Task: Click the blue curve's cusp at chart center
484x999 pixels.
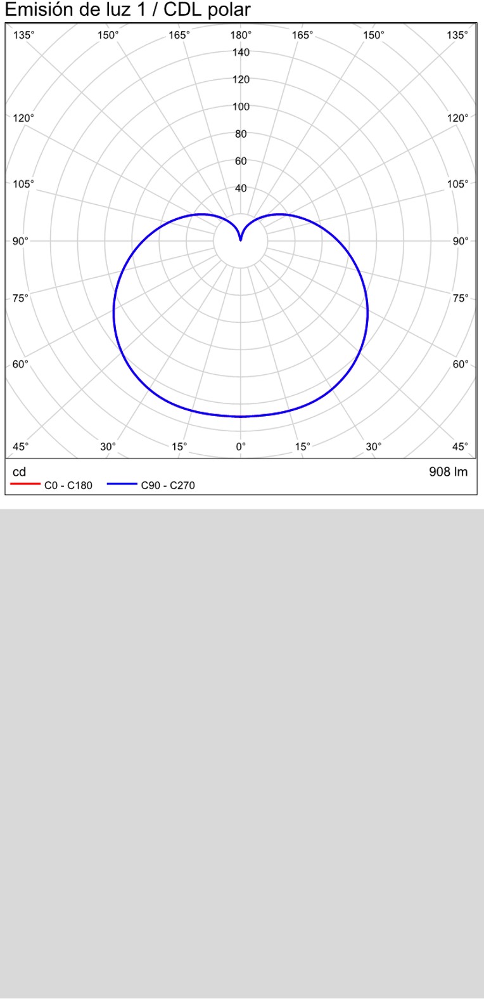Action: point(241,239)
